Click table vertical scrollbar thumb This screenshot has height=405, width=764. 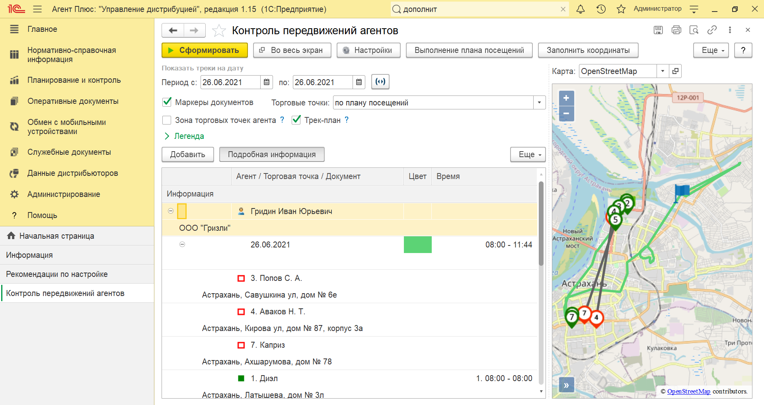click(x=541, y=223)
